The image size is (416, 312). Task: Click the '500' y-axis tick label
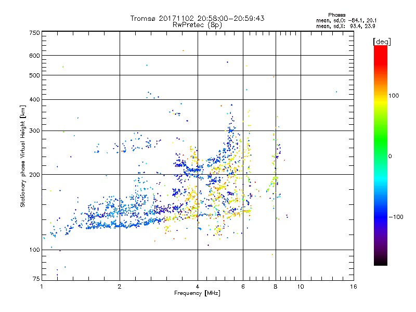coord(35,75)
